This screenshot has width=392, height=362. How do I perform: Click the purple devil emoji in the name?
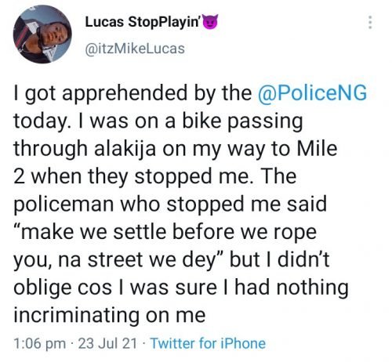[210, 22]
